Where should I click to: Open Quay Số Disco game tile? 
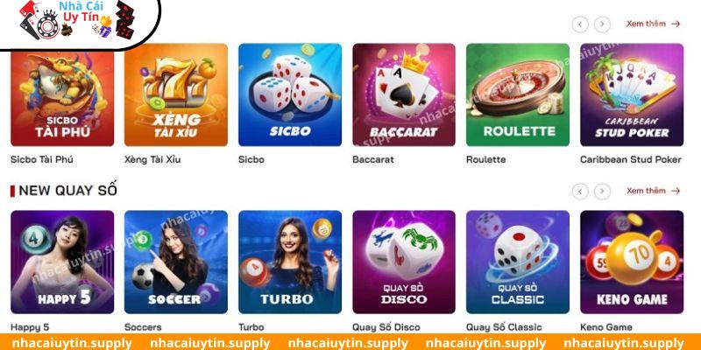(404, 262)
